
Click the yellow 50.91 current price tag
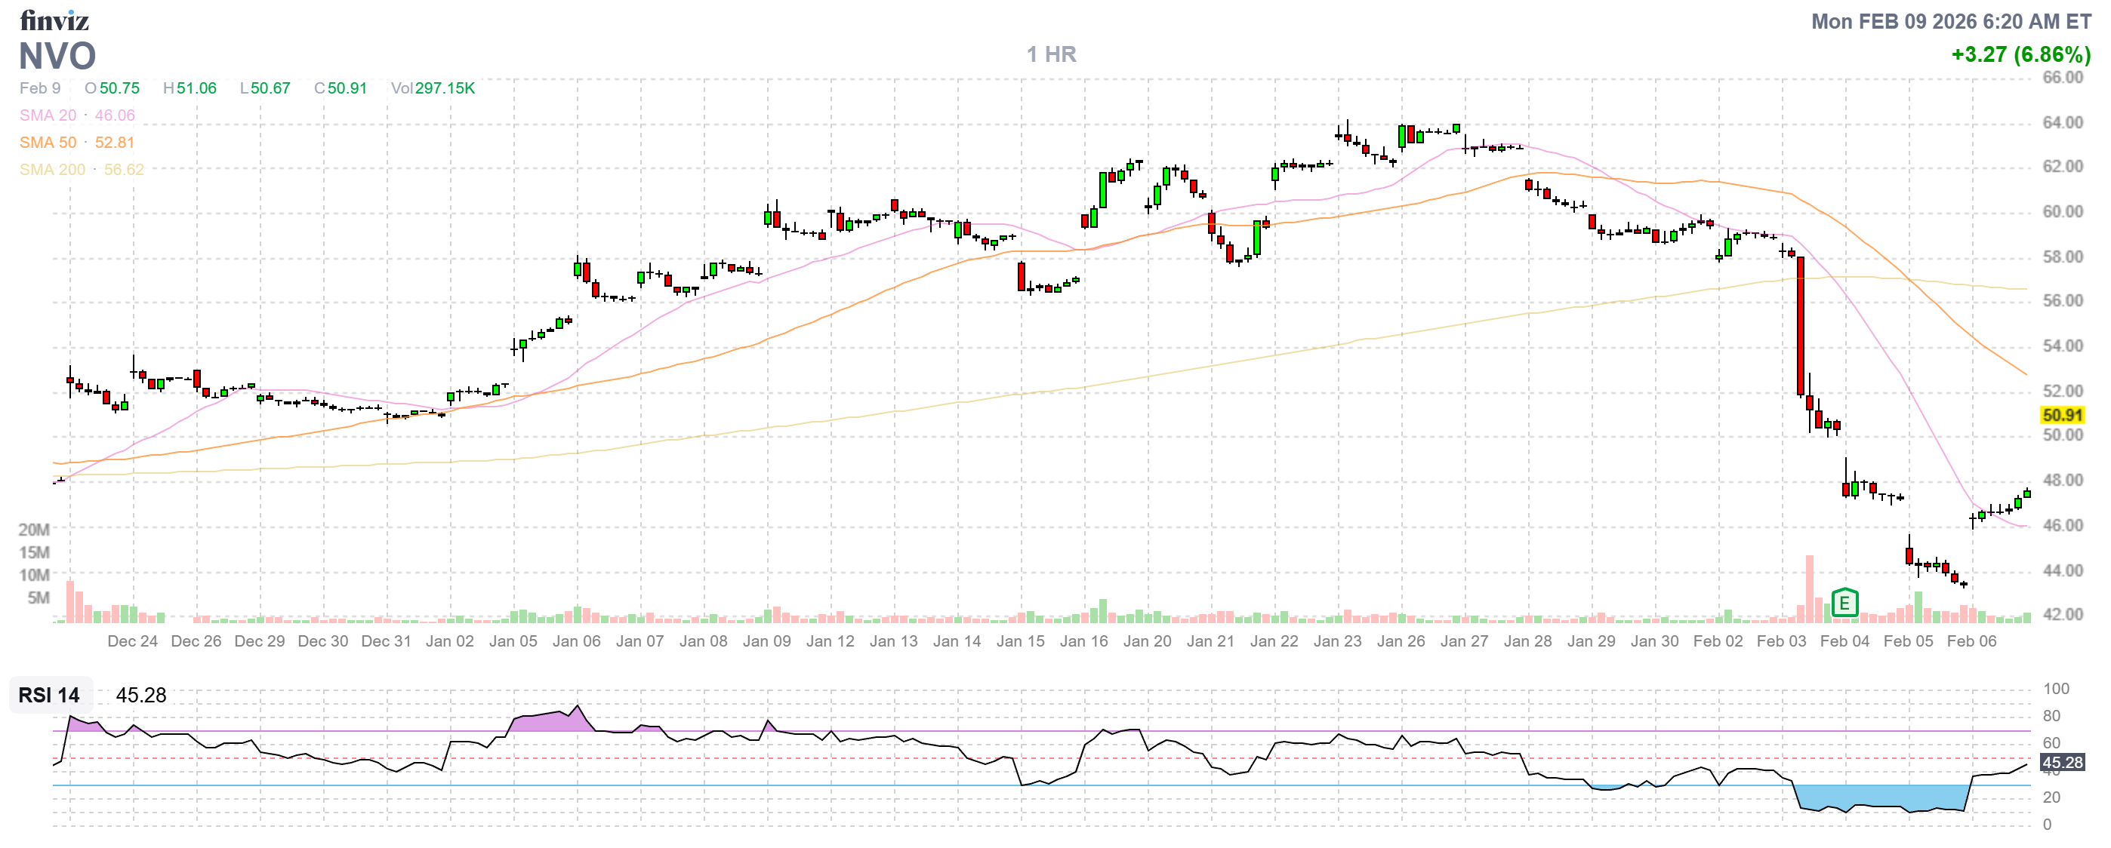click(x=2062, y=415)
